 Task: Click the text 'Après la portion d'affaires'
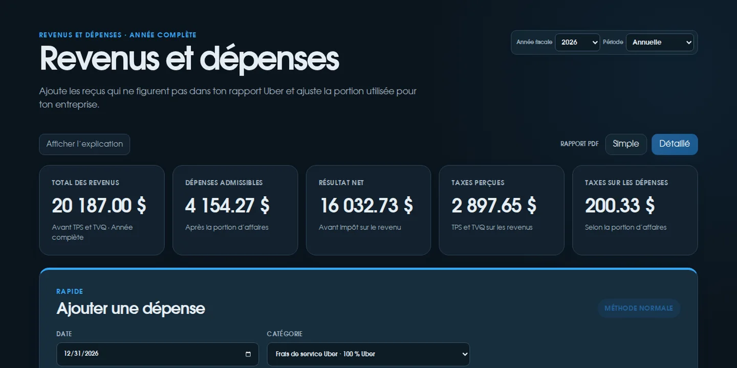tap(227, 227)
